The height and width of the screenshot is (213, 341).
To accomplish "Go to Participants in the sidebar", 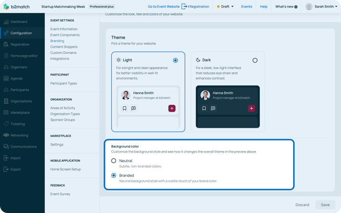I will 20,90.
